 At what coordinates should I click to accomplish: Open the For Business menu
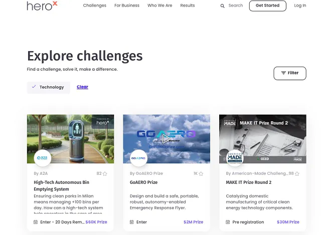(x=127, y=6)
